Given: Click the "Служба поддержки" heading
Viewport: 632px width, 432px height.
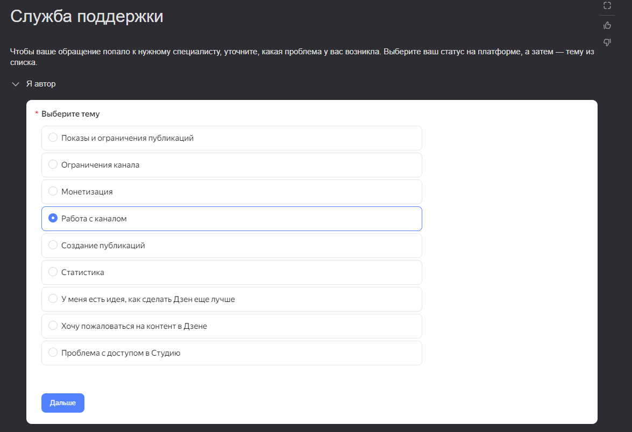Looking at the screenshot, I should (x=87, y=16).
